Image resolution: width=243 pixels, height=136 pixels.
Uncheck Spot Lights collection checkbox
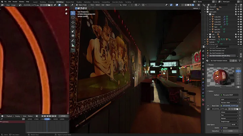pos(236,12)
